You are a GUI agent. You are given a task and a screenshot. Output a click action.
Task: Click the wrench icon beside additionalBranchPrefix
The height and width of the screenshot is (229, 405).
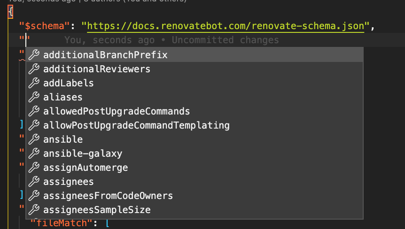(34, 55)
